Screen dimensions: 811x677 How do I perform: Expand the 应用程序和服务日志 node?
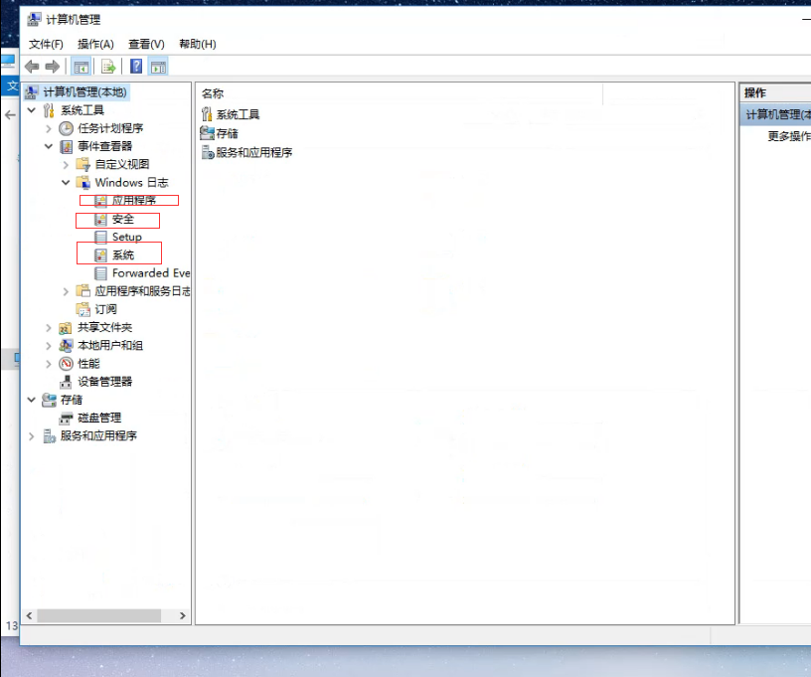66,291
